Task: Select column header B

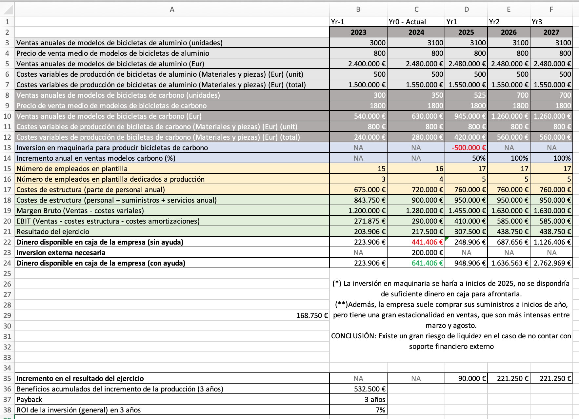Action: [358, 9]
